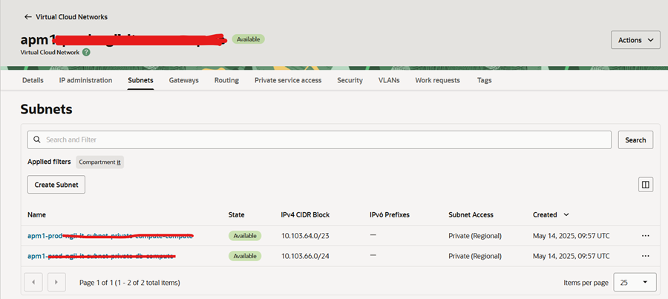Click the Create Subnet button
Screen dimensions: 668x299
pyautogui.click(x=56, y=184)
